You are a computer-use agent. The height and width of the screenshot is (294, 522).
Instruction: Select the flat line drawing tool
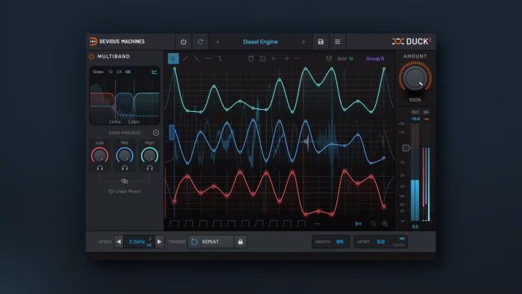click(x=208, y=59)
